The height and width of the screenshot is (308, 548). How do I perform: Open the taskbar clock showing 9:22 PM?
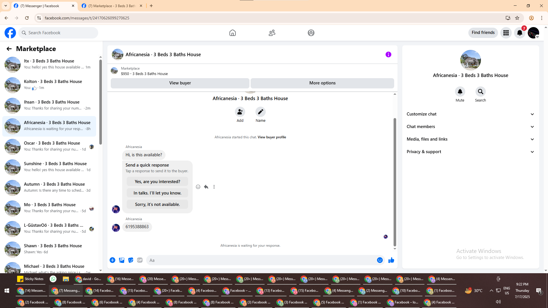tap(522, 291)
